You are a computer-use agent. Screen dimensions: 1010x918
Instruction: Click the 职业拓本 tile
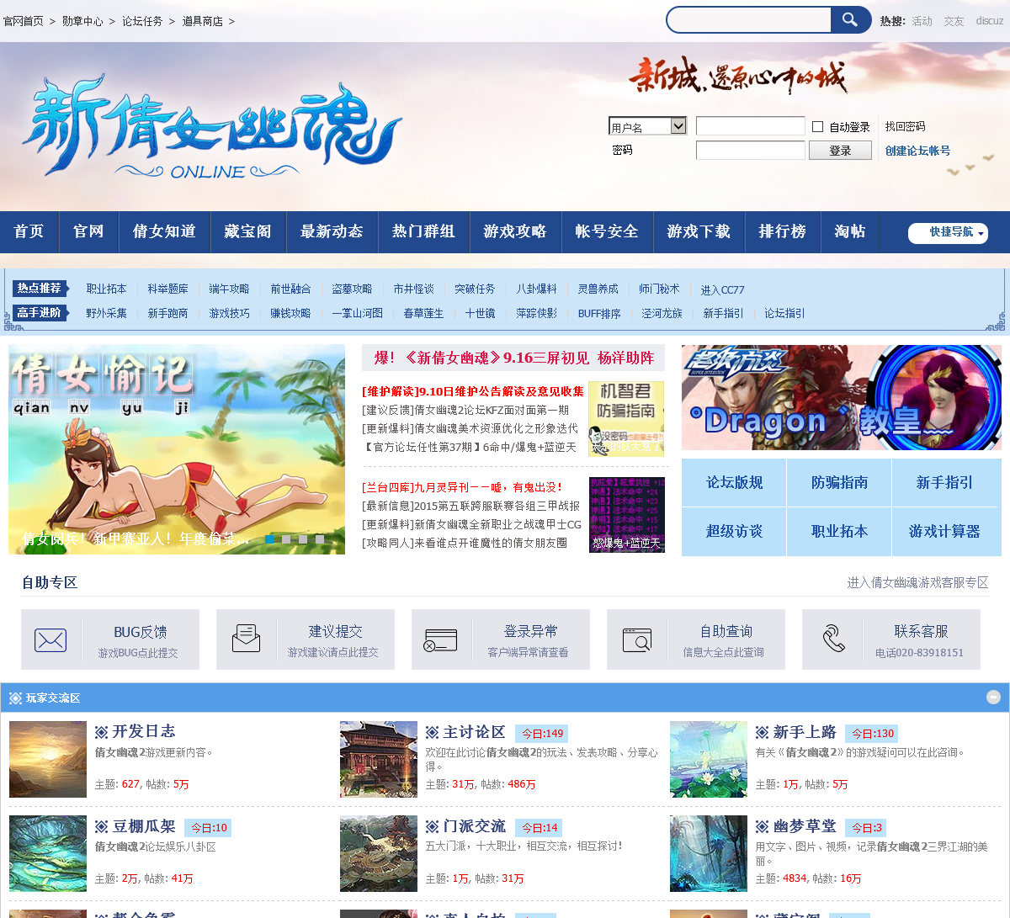839,531
